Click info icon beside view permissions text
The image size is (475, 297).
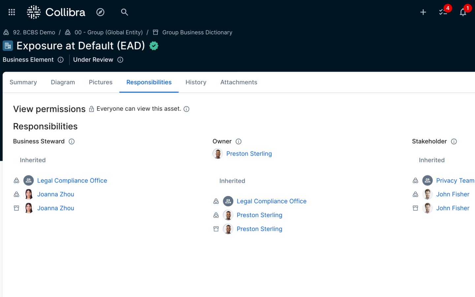186,109
